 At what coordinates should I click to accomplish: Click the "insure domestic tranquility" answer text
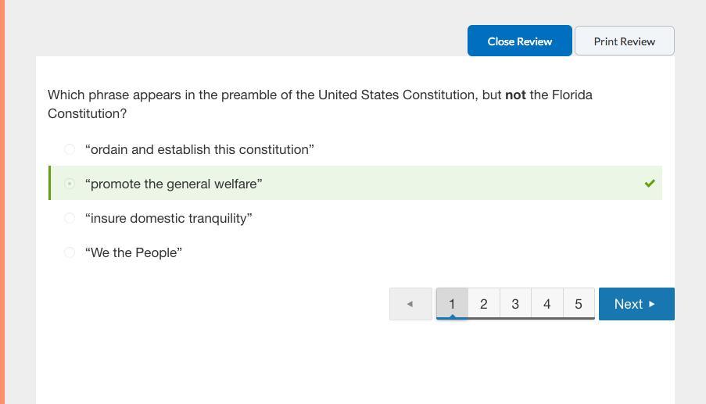coord(169,218)
